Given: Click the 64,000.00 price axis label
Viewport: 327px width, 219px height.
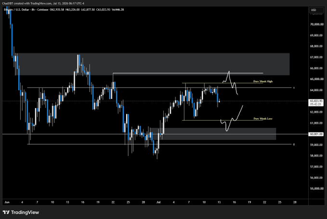Looking at the screenshot, I should click(x=316, y=90).
